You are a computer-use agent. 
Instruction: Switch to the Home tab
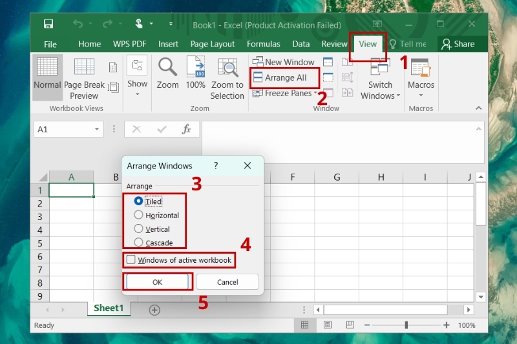[89, 44]
